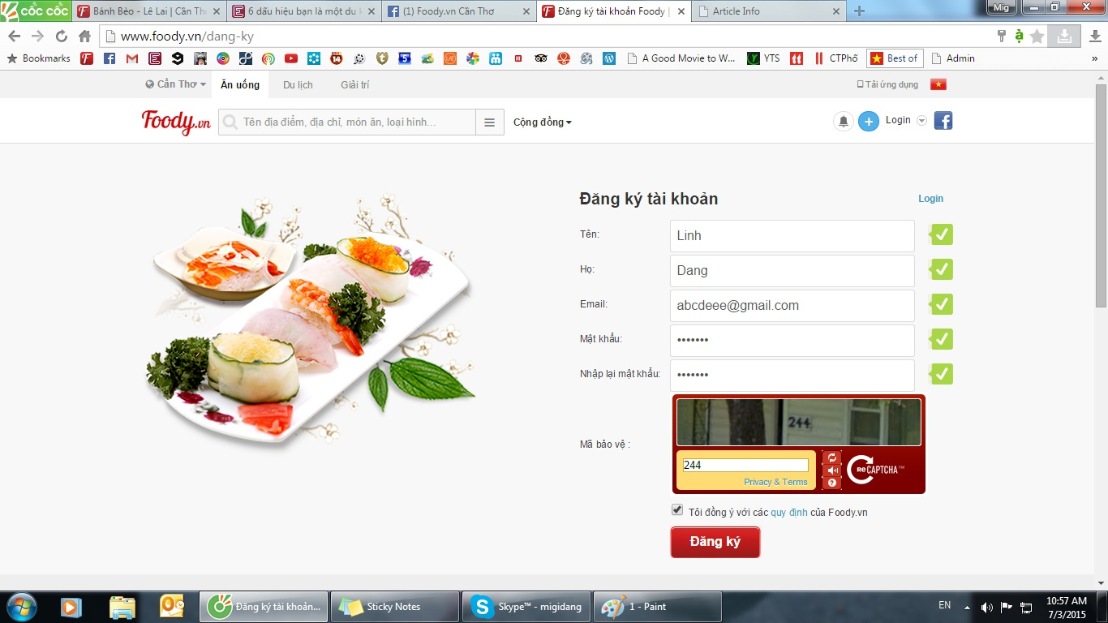Click the notification bell icon
Image resolution: width=1108 pixels, height=623 pixels.
click(844, 122)
